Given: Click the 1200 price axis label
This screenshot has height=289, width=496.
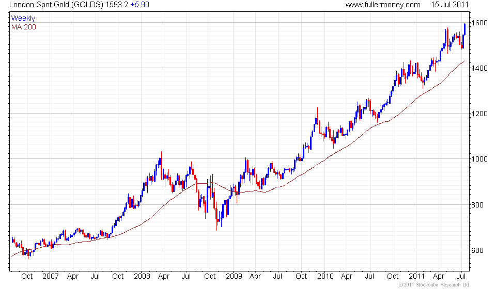Looking at the screenshot, I should pyautogui.click(x=479, y=114).
